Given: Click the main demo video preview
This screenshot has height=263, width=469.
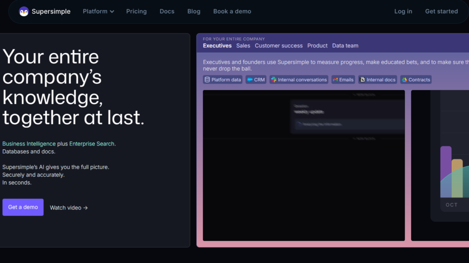Looking at the screenshot, I should pos(304,165).
